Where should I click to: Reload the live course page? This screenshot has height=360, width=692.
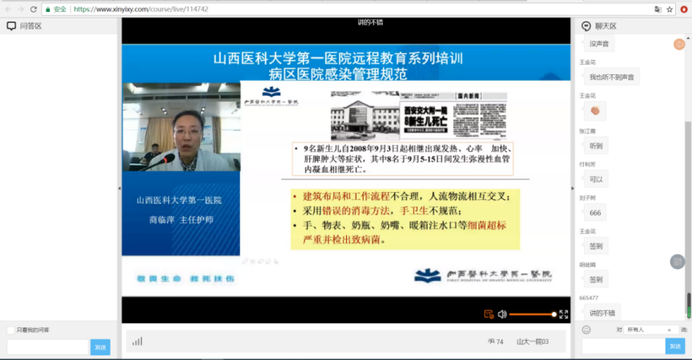click(34, 10)
